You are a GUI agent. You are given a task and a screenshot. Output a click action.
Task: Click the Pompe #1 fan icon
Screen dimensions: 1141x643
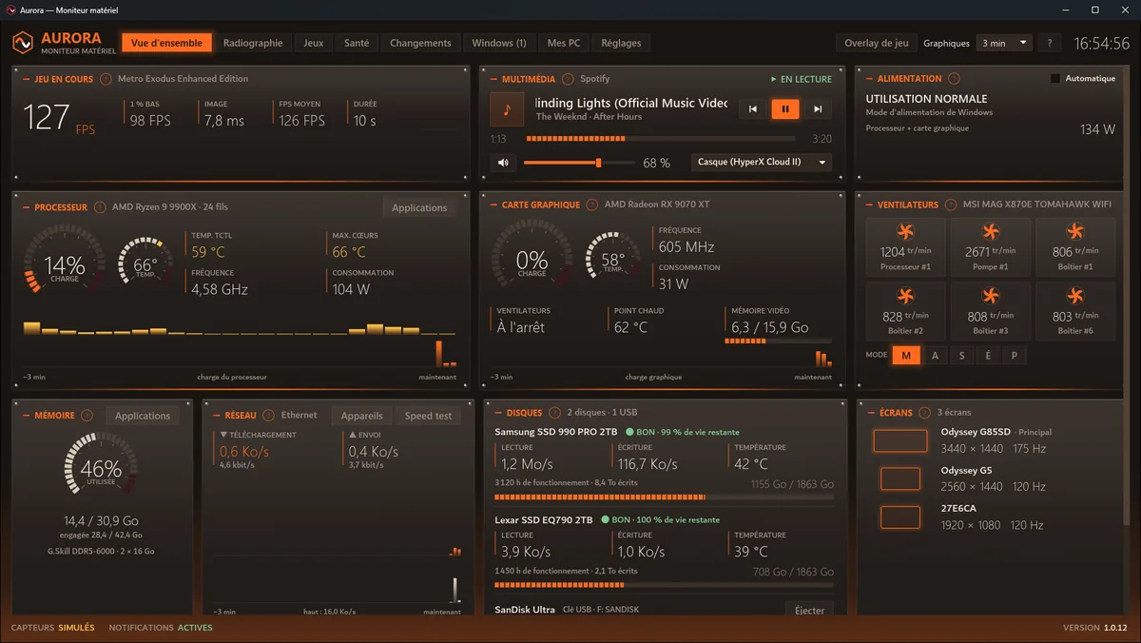(x=991, y=231)
